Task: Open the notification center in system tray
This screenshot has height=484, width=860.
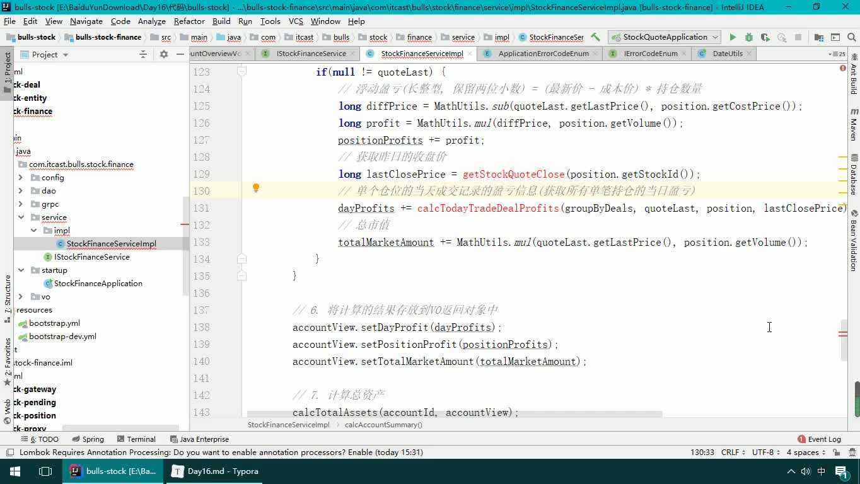Action: [x=841, y=471]
